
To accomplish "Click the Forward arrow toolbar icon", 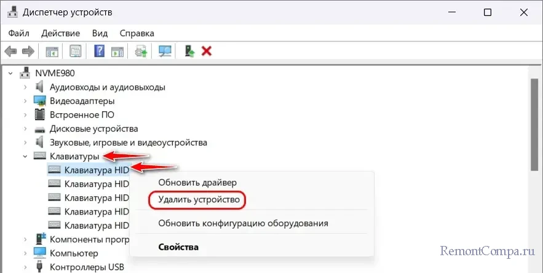I will (x=28, y=51).
